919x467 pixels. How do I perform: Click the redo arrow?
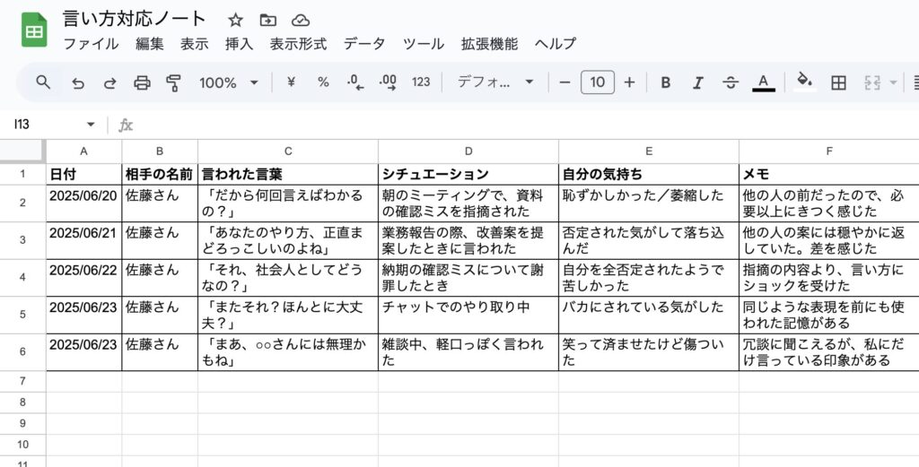(x=109, y=83)
